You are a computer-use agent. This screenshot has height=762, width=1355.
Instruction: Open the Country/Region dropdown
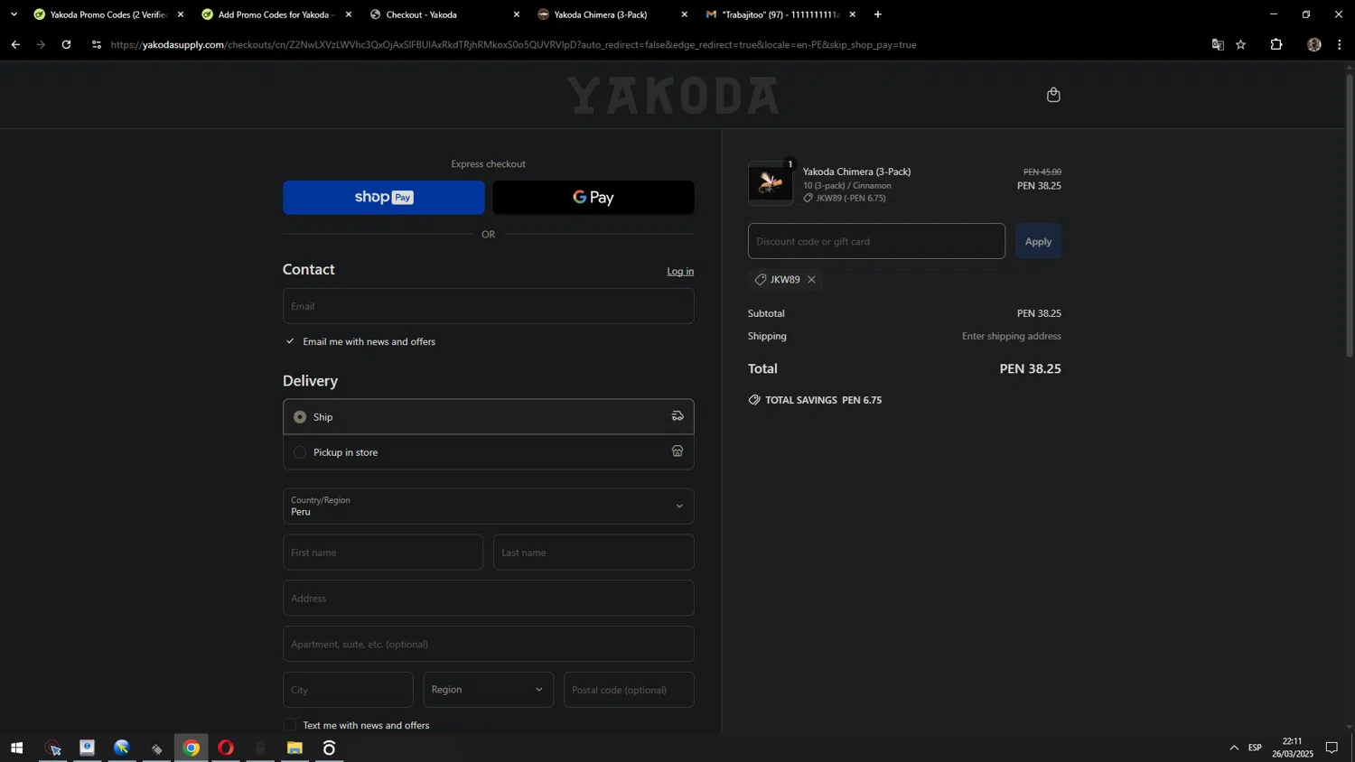489,506
